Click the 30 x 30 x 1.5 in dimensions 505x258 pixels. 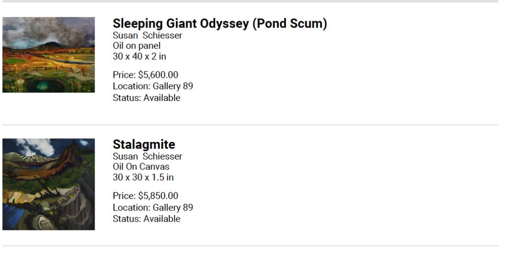pyautogui.click(x=144, y=177)
